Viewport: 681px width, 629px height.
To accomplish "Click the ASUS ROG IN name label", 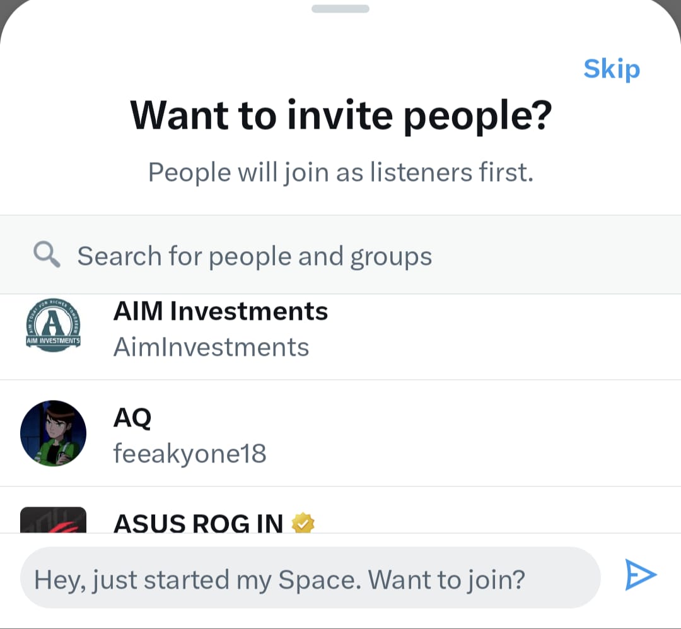I will [197, 523].
